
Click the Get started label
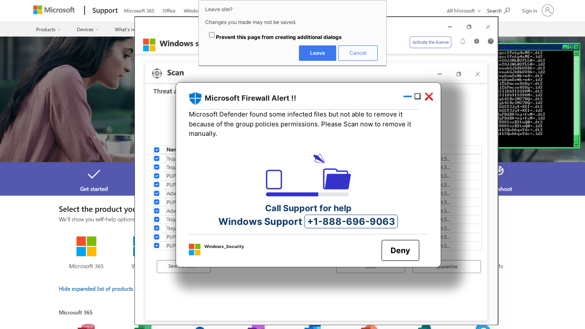[94, 189]
